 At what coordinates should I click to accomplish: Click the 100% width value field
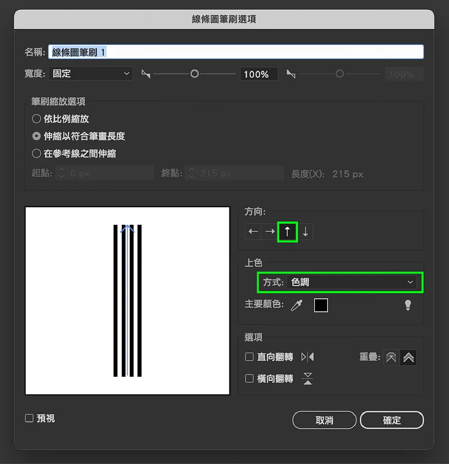(x=259, y=74)
